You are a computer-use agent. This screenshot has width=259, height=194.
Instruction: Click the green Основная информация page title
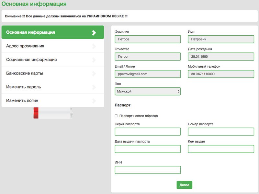click(34, 4)
